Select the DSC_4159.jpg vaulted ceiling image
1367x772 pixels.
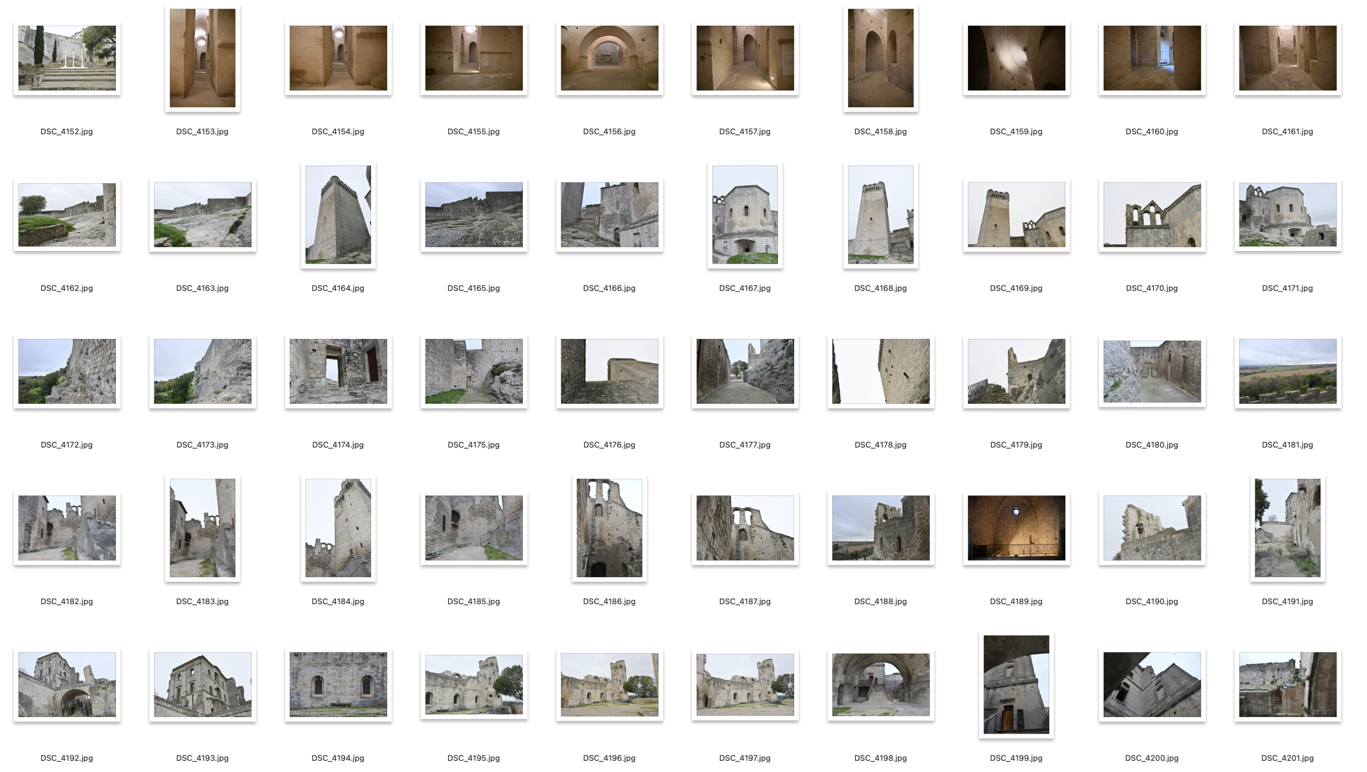coord(1016,58)
